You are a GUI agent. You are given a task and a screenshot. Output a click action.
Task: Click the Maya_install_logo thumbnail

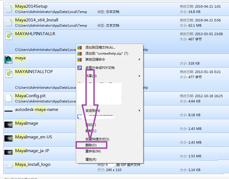[x=9, y=166]
